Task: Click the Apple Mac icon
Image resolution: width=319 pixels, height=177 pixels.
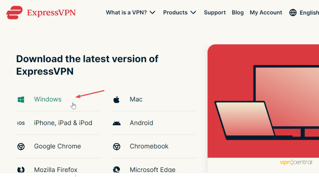Action: [x=116, y=99]
